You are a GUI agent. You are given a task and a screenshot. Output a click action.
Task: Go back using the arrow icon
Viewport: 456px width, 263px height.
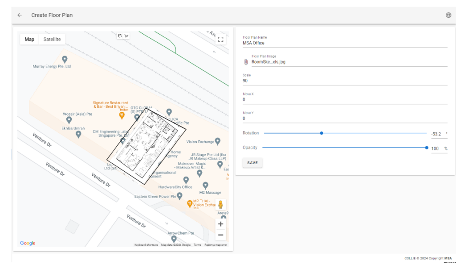tap(20, 15)
